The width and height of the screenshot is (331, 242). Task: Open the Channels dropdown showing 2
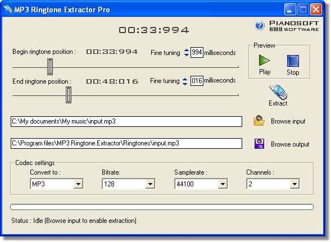pyautogui.click(x=294, y=184)
